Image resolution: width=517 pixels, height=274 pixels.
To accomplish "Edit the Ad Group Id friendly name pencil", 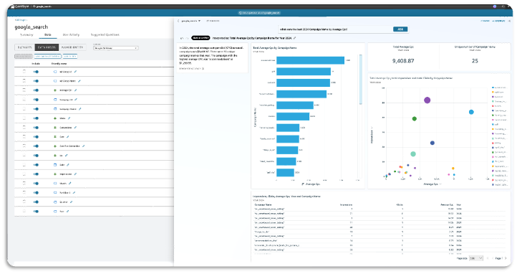I will pyautogui.click(x=75, y=72).
